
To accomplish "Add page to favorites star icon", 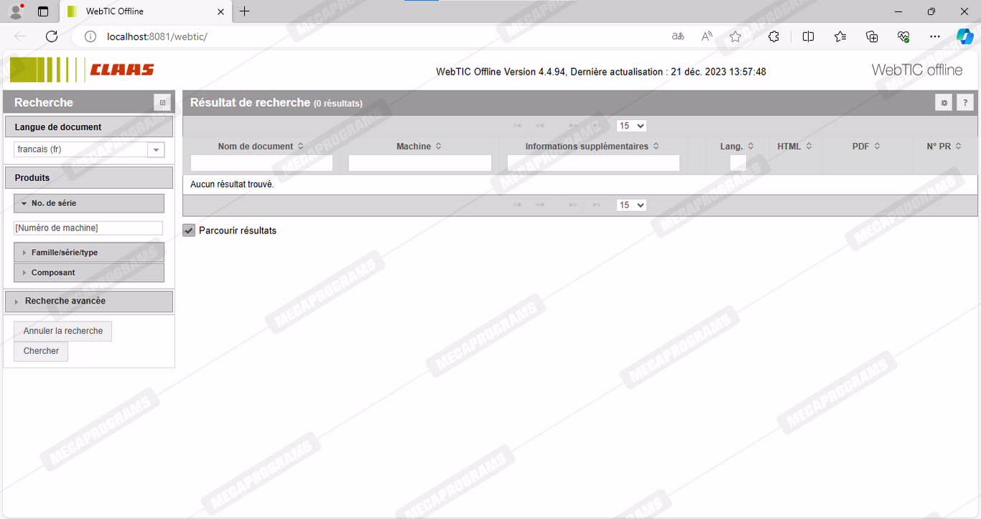I will (x=735, y=37).
